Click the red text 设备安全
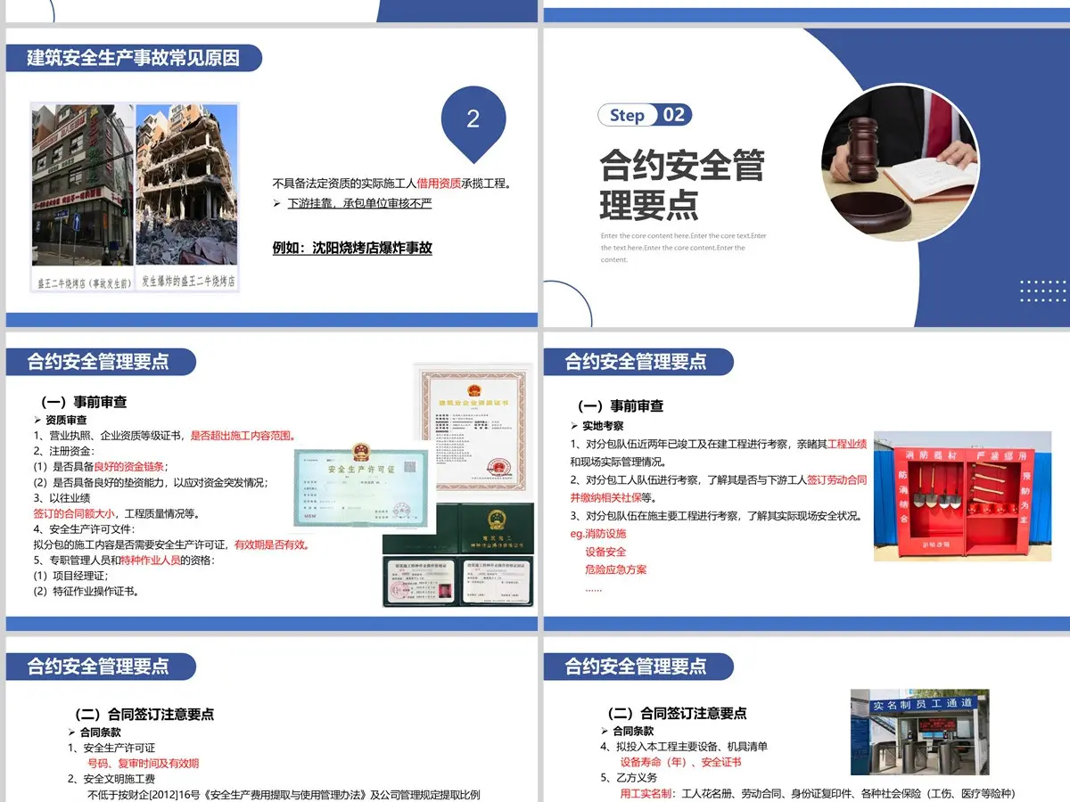This screenshot has height=802, width=1070. (605, 552)
